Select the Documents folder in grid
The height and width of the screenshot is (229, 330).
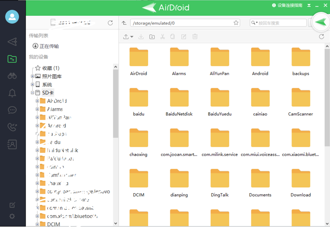coord(260,183)
